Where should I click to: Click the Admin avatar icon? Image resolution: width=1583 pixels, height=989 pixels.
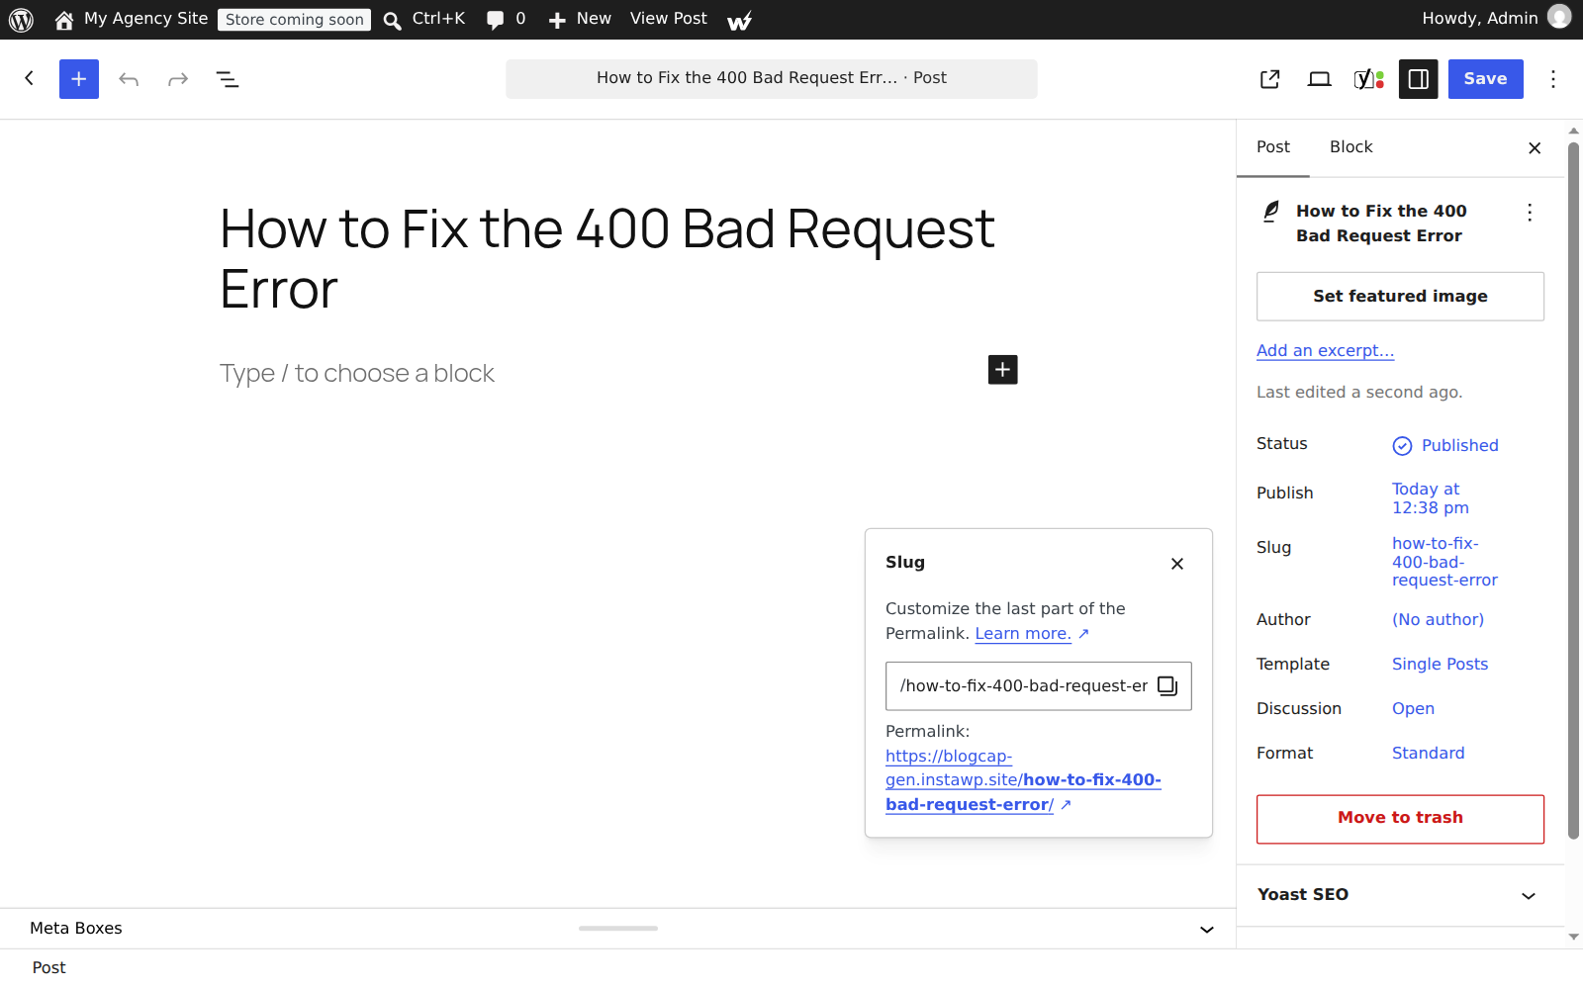[1559, 17]
